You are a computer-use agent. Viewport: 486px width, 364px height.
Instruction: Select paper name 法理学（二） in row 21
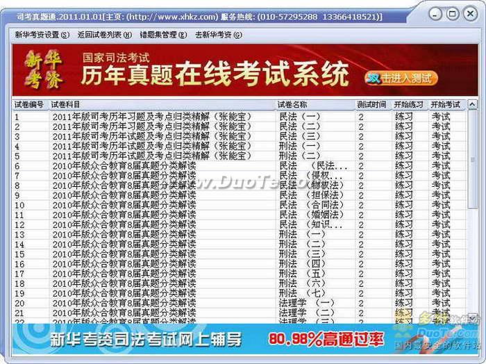point(307,313)
